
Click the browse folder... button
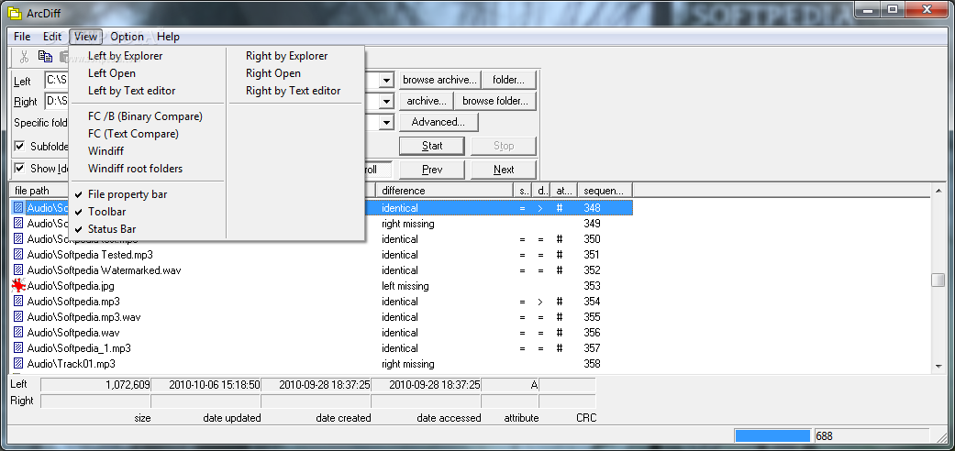click(495, 101)
